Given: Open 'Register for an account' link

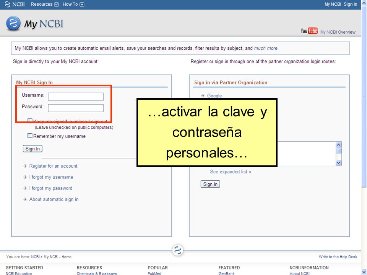Looking at the screenshot, I should coord(53,166).
